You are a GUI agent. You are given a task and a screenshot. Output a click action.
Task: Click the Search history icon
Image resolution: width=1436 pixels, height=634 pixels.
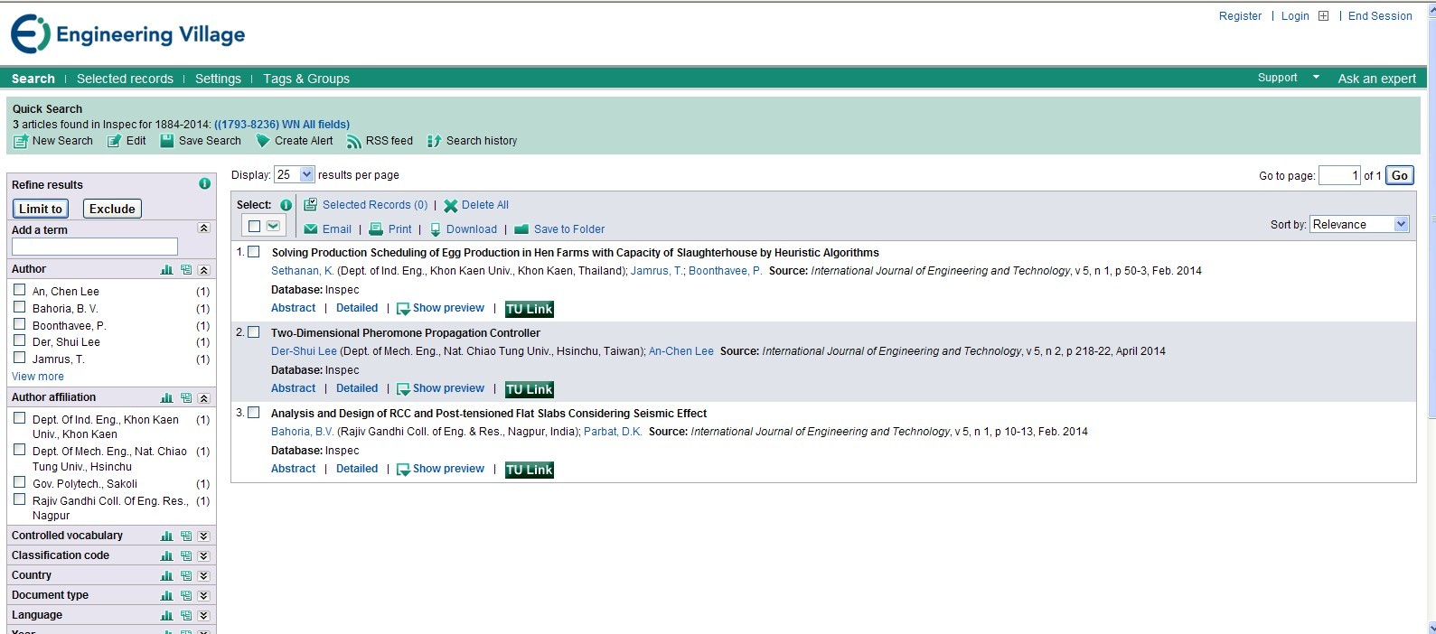[435, 141]
